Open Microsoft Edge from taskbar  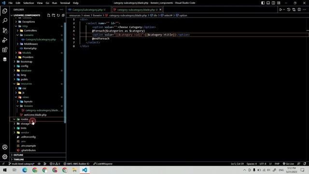click(25, 170)
